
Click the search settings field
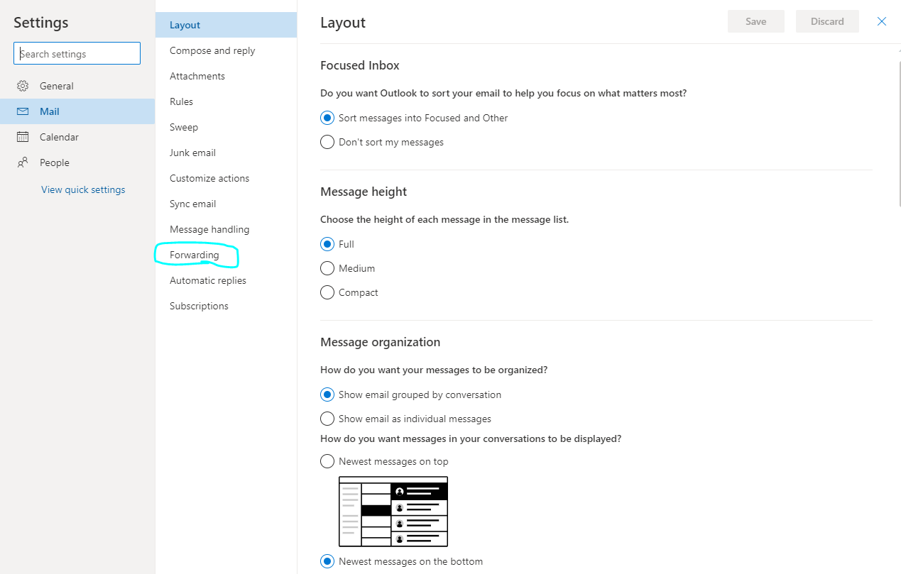(76, 53)
